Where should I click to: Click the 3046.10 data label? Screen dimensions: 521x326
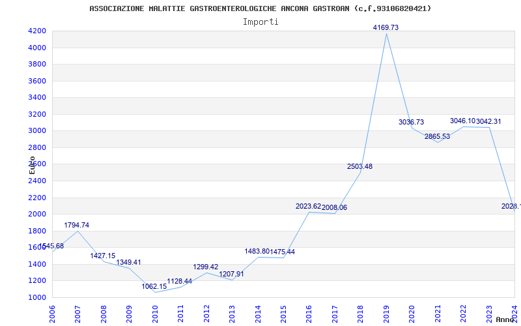click(x=462, y=121)
